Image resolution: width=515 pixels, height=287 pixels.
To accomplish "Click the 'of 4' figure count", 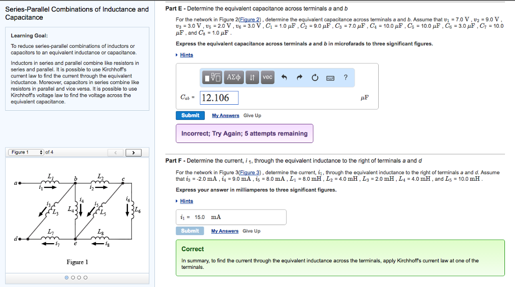I will pyautogui.click(x=49, y=152).
